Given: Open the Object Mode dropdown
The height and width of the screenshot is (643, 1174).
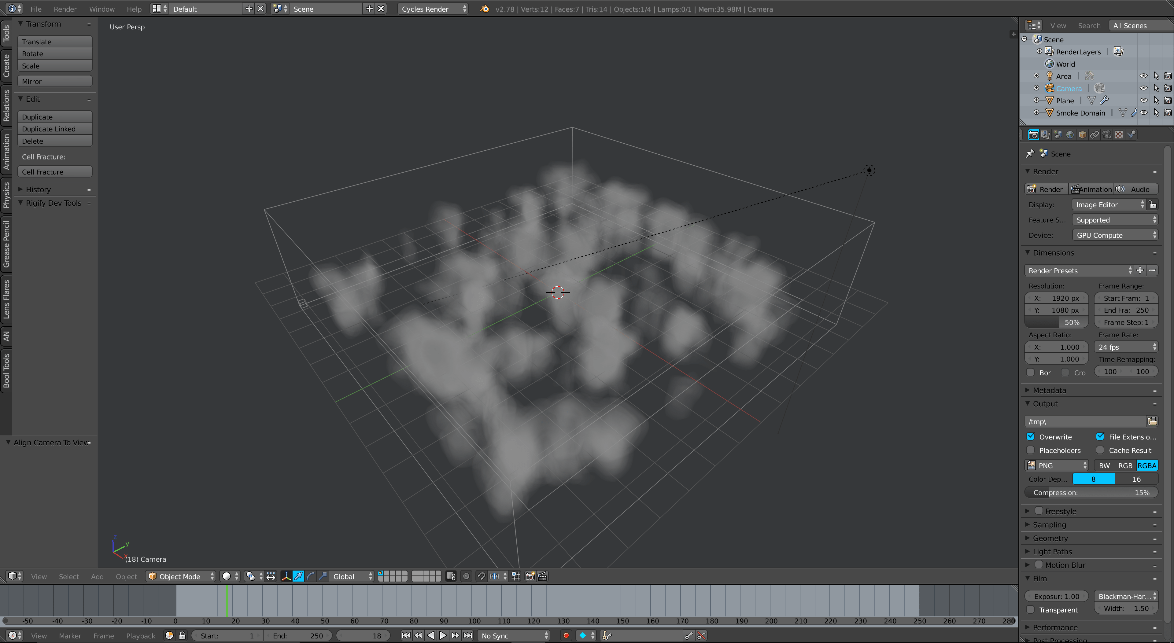Looking at the screenshot, I should tap(180, 576).
